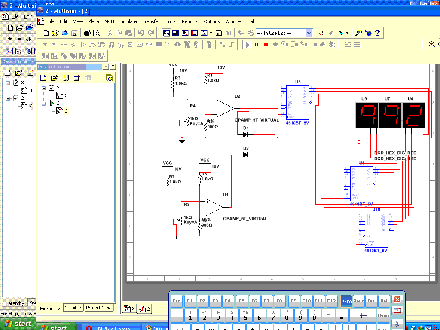
Task: Click the Save icon in main toolbar
Action: click(74, 33)
